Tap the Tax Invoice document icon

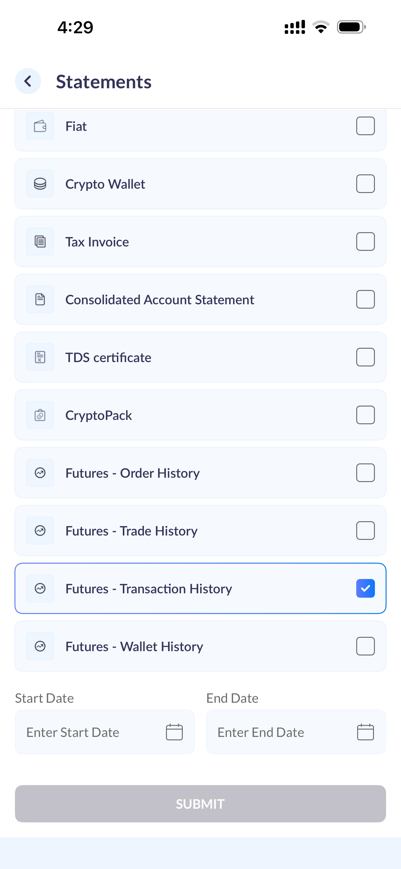coord(40,241)
